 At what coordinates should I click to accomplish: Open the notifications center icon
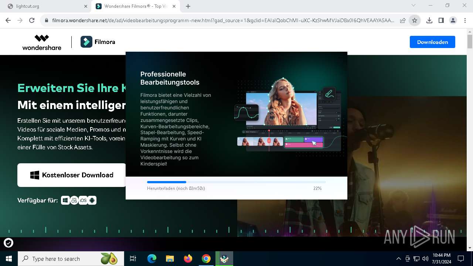[461, 259]
